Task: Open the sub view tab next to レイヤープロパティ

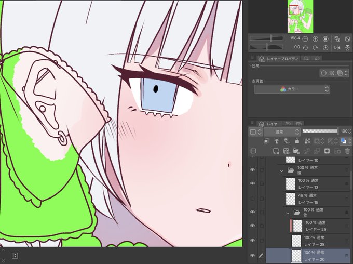Action: point(306,59)
